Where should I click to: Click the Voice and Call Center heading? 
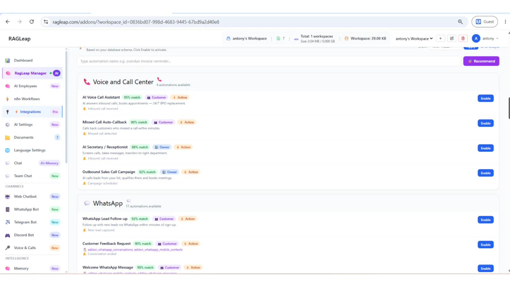pos(123,82)
